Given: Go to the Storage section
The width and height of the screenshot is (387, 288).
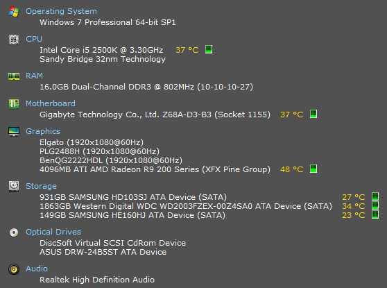Looking at the screenshot, I should pyautogui.click(x=41, y=186).
